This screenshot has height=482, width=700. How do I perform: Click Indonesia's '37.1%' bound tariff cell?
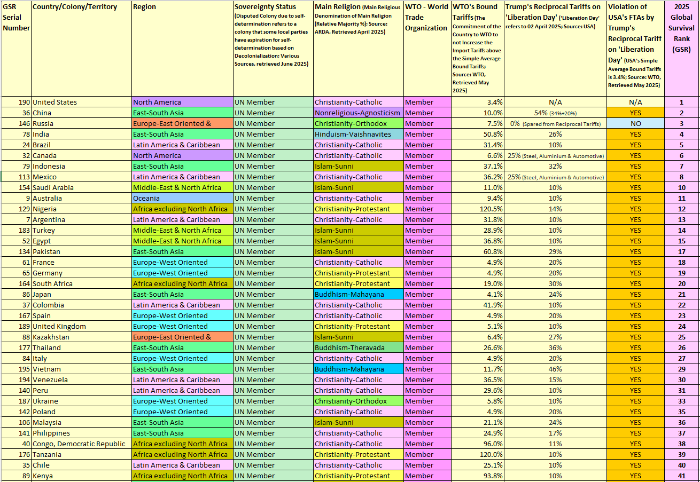point(477,166)
